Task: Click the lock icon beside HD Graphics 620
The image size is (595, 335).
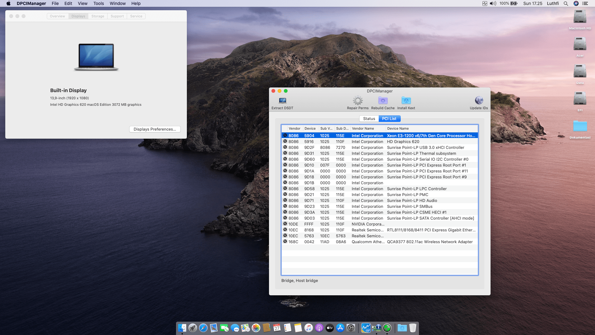Action: pos(285,141)
